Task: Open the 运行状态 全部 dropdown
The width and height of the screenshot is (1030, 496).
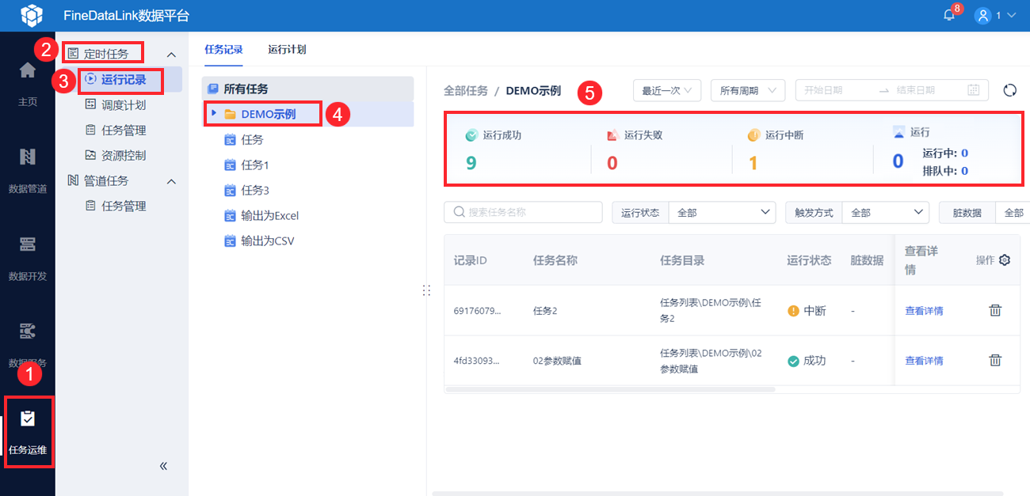Action: (x=723, y=213)
